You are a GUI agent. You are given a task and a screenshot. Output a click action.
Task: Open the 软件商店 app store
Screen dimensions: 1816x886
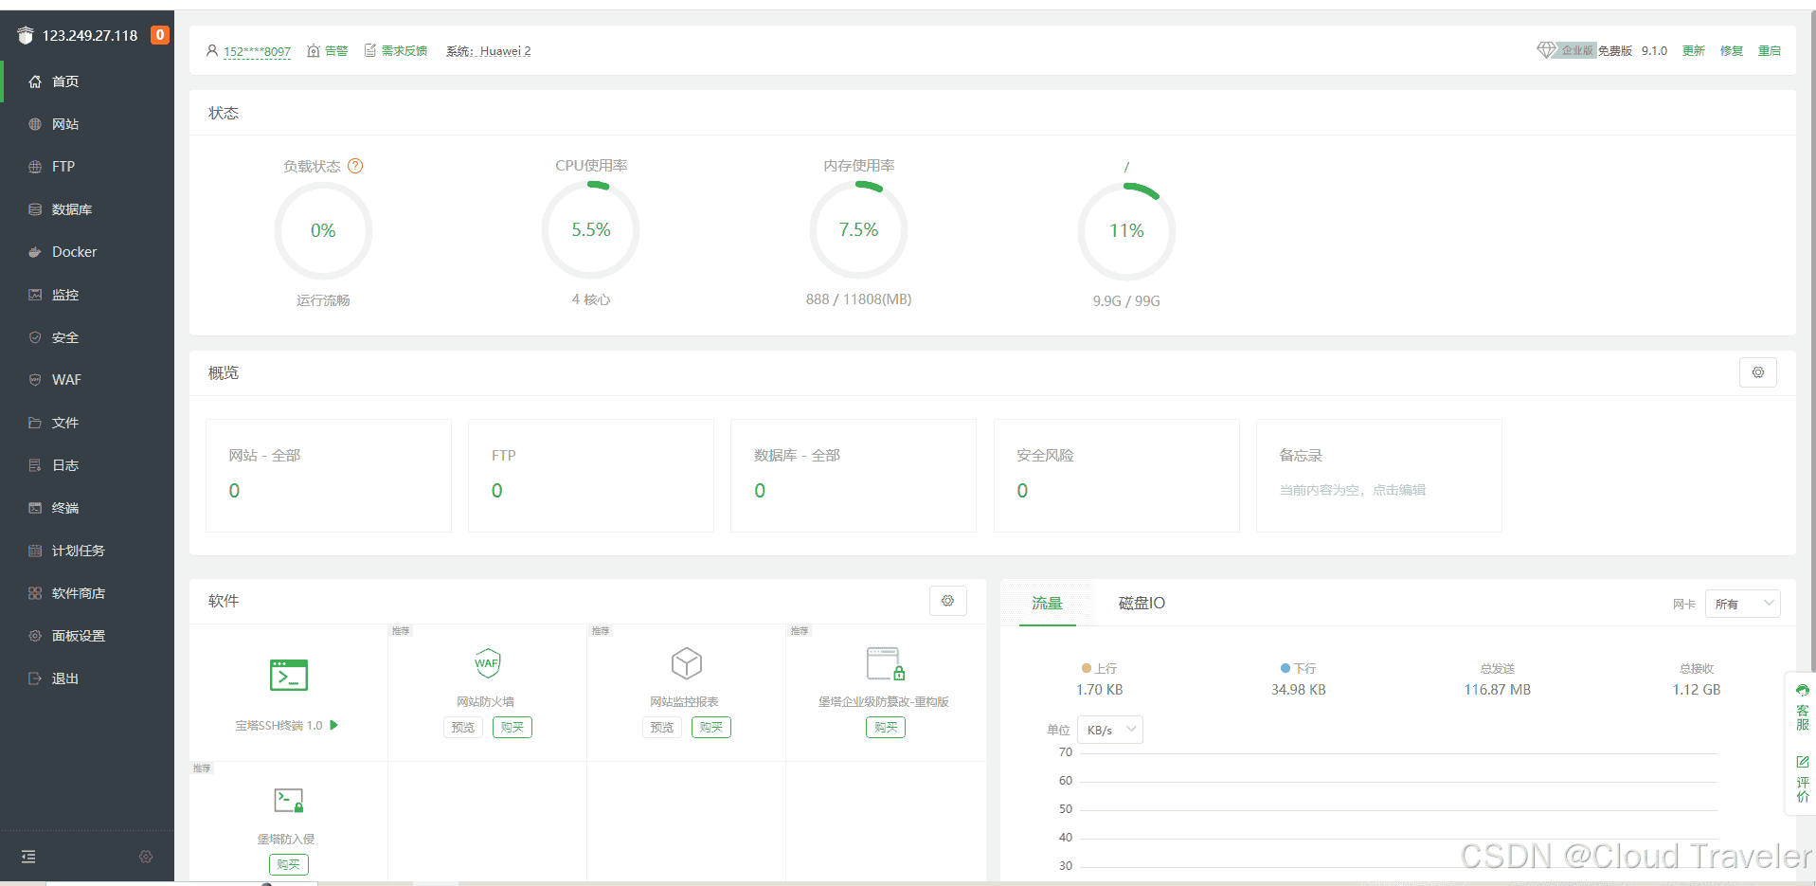coord(78,592)
